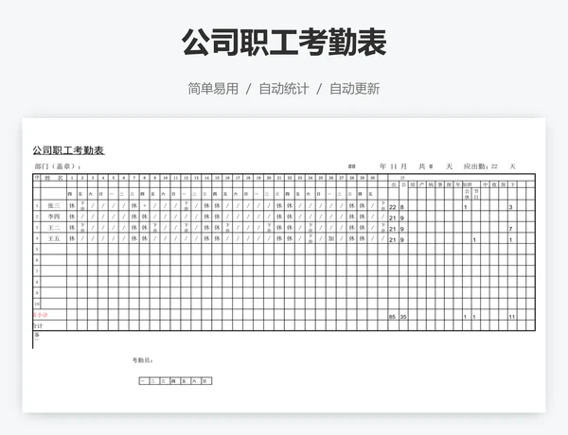Select attendance total 22 in 张三 row

(393, 207)
